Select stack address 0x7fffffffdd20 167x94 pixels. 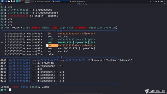(20, 60)
